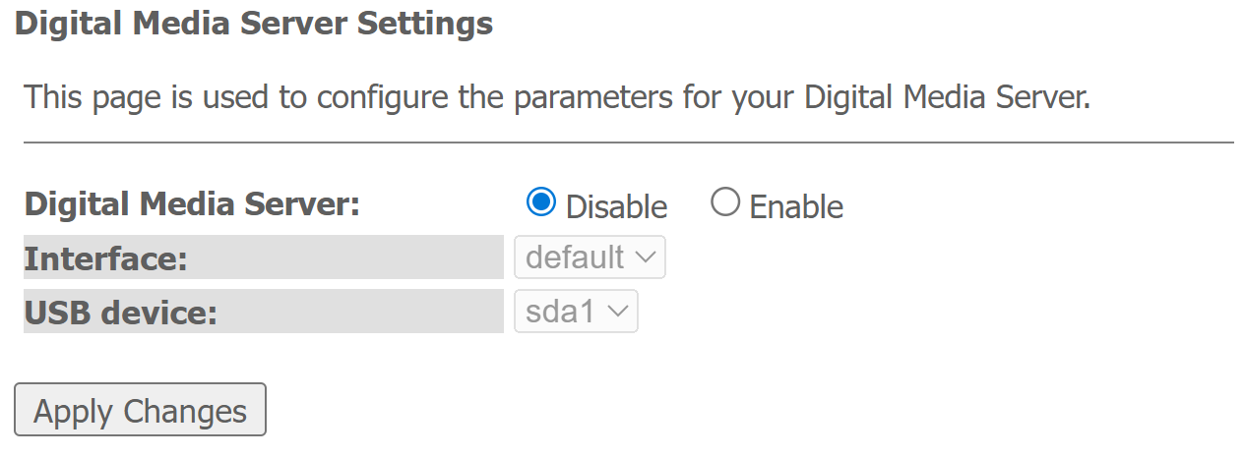The height and width of the screenshot is (457, 1244).
Task: Click the word "default" in the Interface selector
Action: (x=575, y=257)
